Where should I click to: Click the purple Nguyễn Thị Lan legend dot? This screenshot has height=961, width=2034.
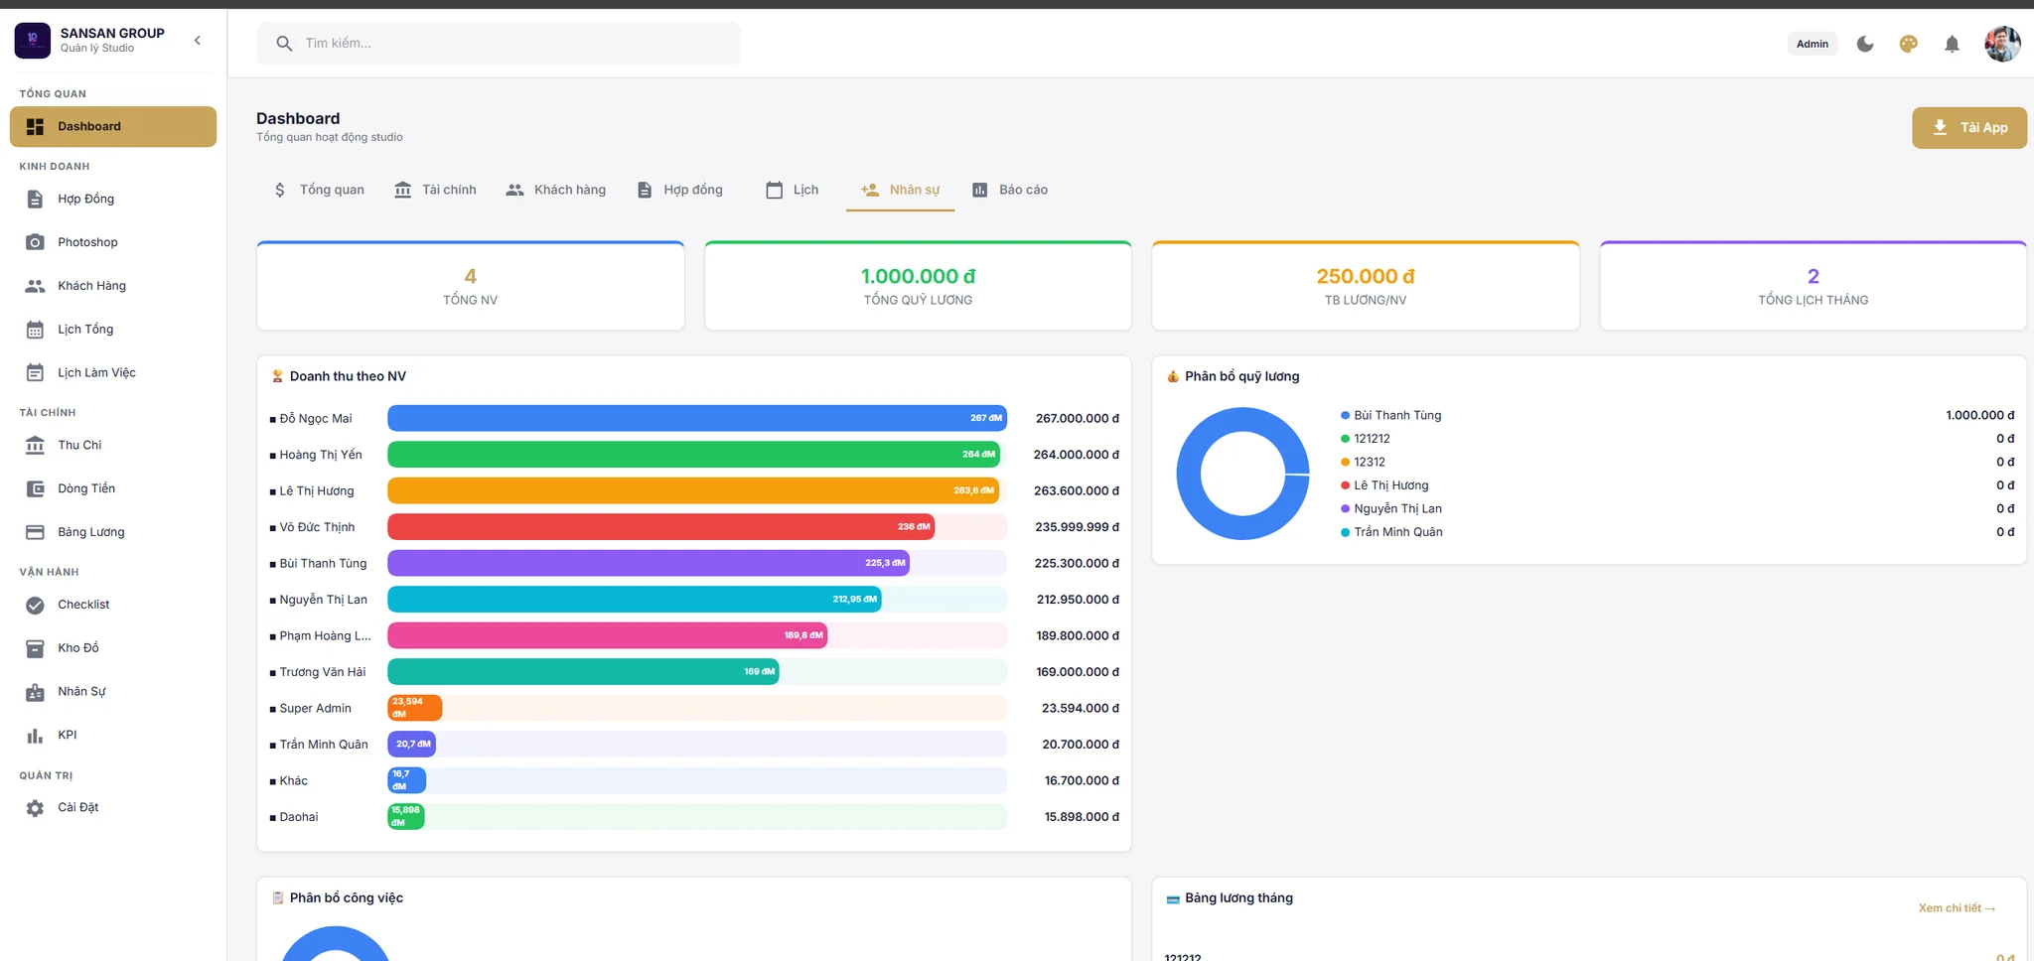coord(1345,509)
